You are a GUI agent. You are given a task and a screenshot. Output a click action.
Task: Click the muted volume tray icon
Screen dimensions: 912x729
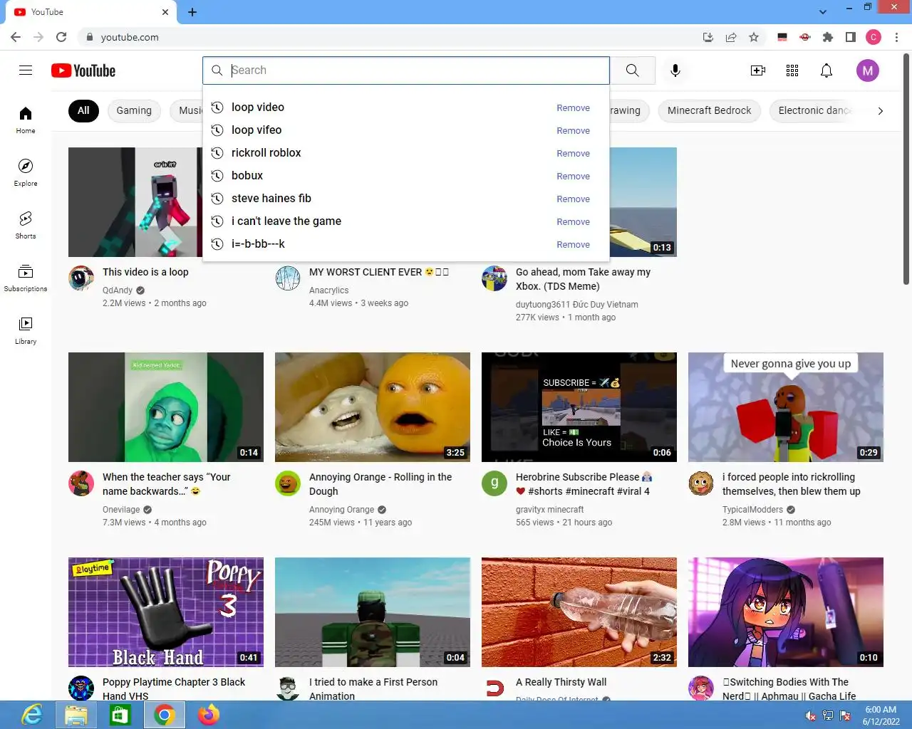(x=811, y=715)
